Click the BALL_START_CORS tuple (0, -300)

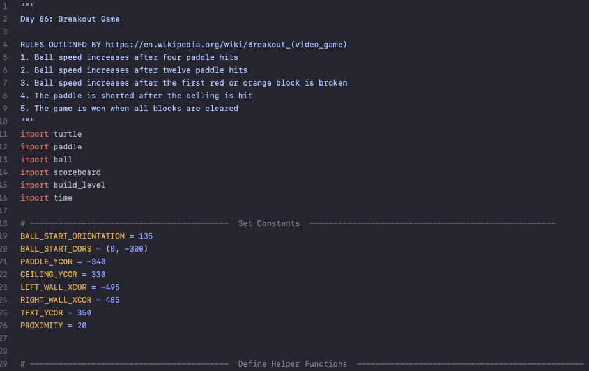(127, 249)
